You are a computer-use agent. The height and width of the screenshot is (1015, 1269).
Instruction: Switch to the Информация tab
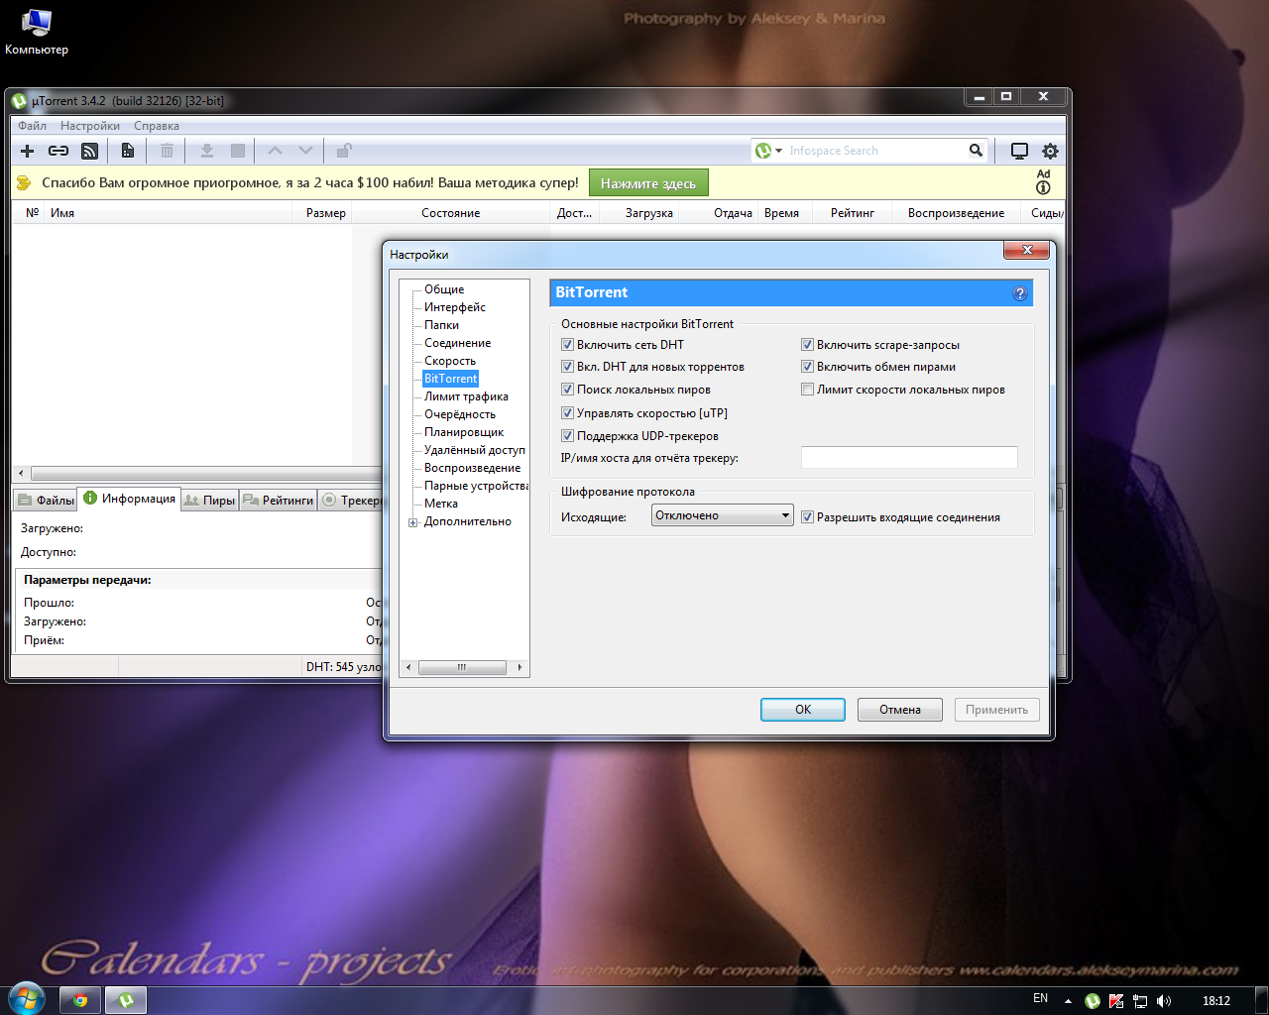pyautogui.click(x=129, y=499)
